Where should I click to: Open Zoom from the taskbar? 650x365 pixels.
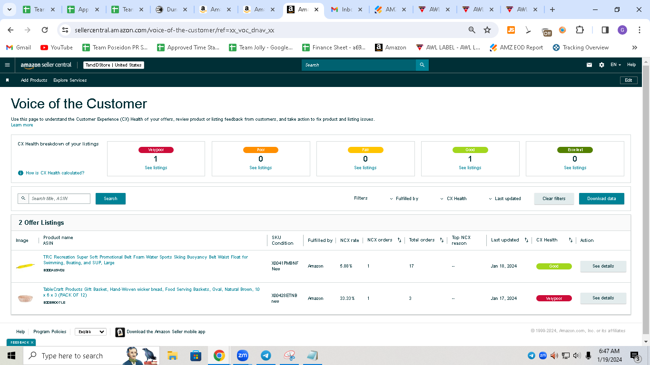pyautogui.click(x=243, y=355)
